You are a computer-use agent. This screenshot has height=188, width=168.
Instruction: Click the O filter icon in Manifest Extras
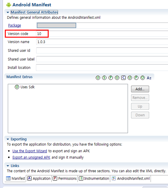(143, 78)
